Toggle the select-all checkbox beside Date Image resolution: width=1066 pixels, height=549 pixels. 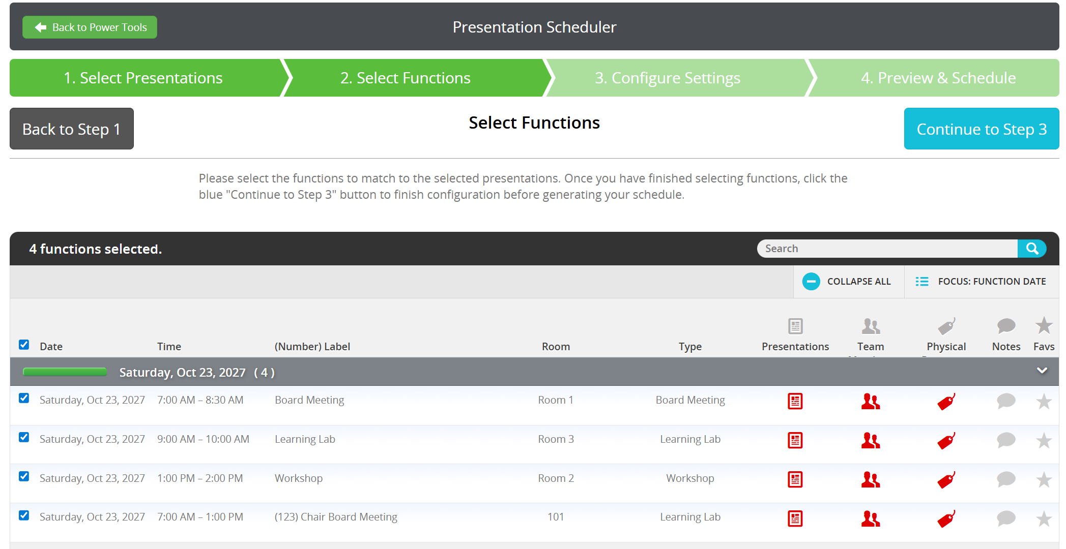click(24, 345)
